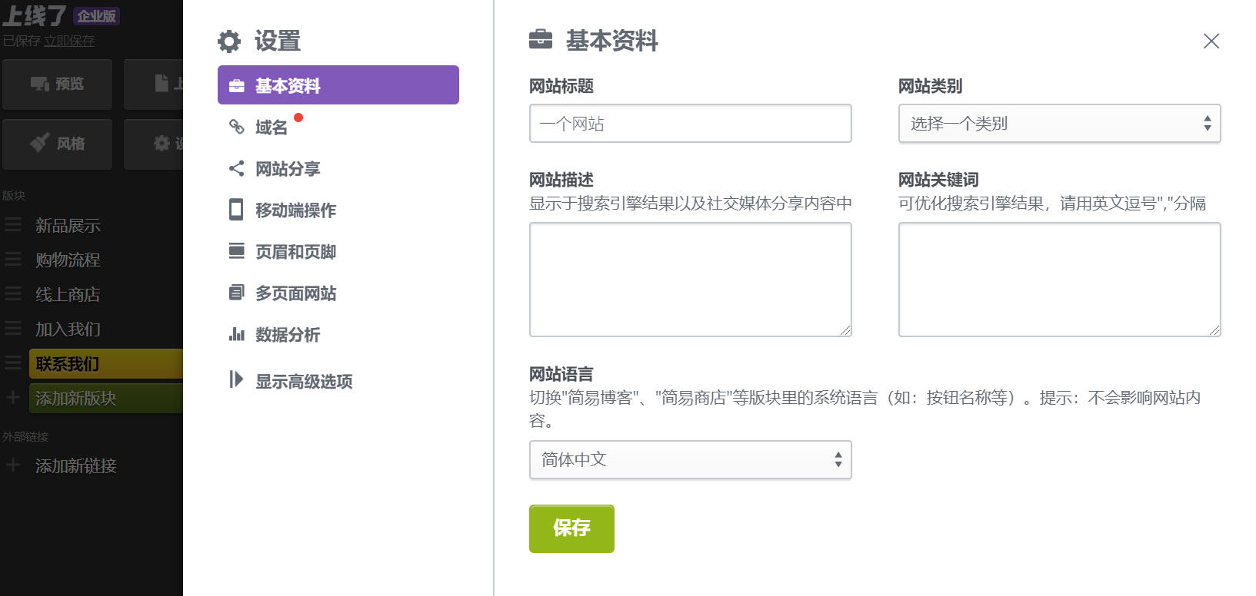Click the 风格 style button

[x=57, y=144]
